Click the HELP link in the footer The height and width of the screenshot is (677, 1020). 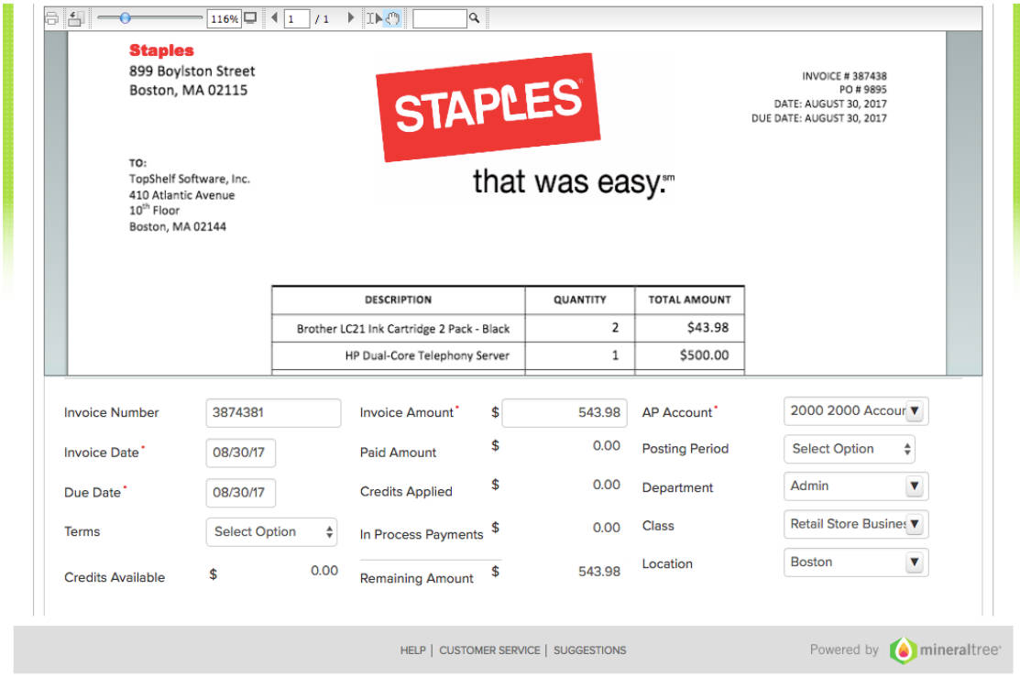pyautogui.click(x=412, y=650)
